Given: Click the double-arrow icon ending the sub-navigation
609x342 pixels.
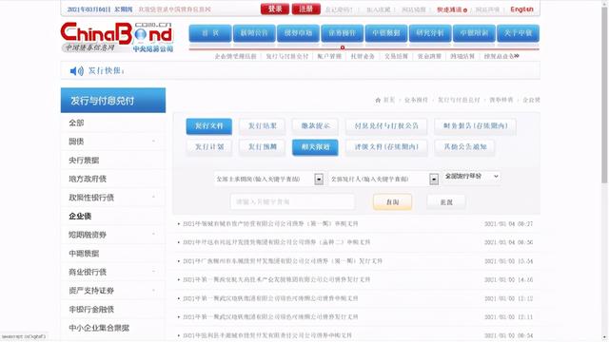Looking at the screenshot, I should pyautogui.click(x=516, y=56).
